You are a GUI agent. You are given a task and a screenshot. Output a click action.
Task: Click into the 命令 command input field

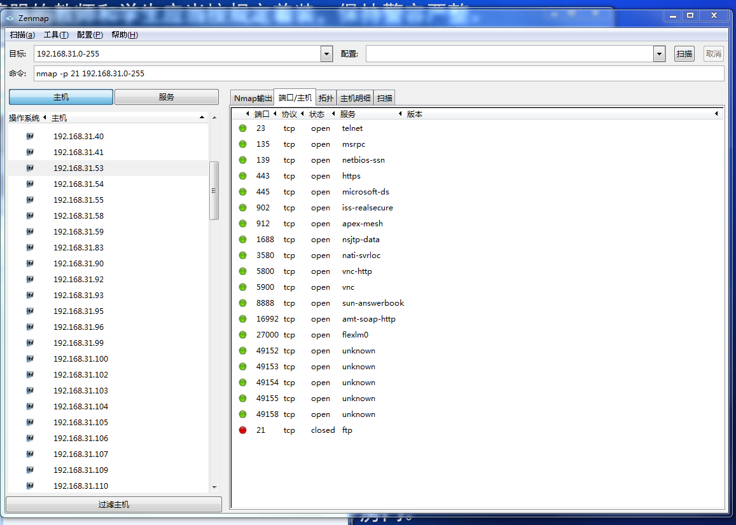(x=378, y=74)
